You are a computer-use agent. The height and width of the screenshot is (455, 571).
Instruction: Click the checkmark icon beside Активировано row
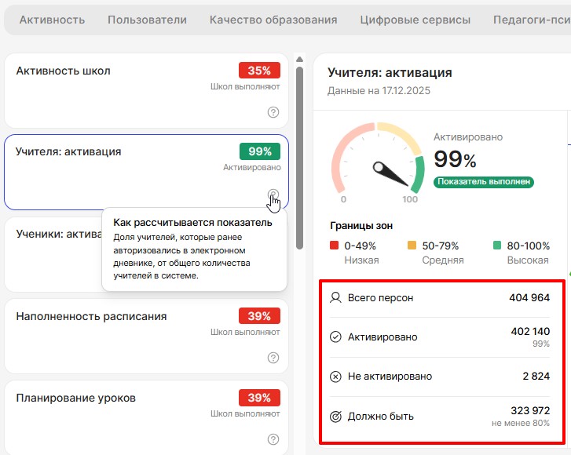click(x=335, y=337)
